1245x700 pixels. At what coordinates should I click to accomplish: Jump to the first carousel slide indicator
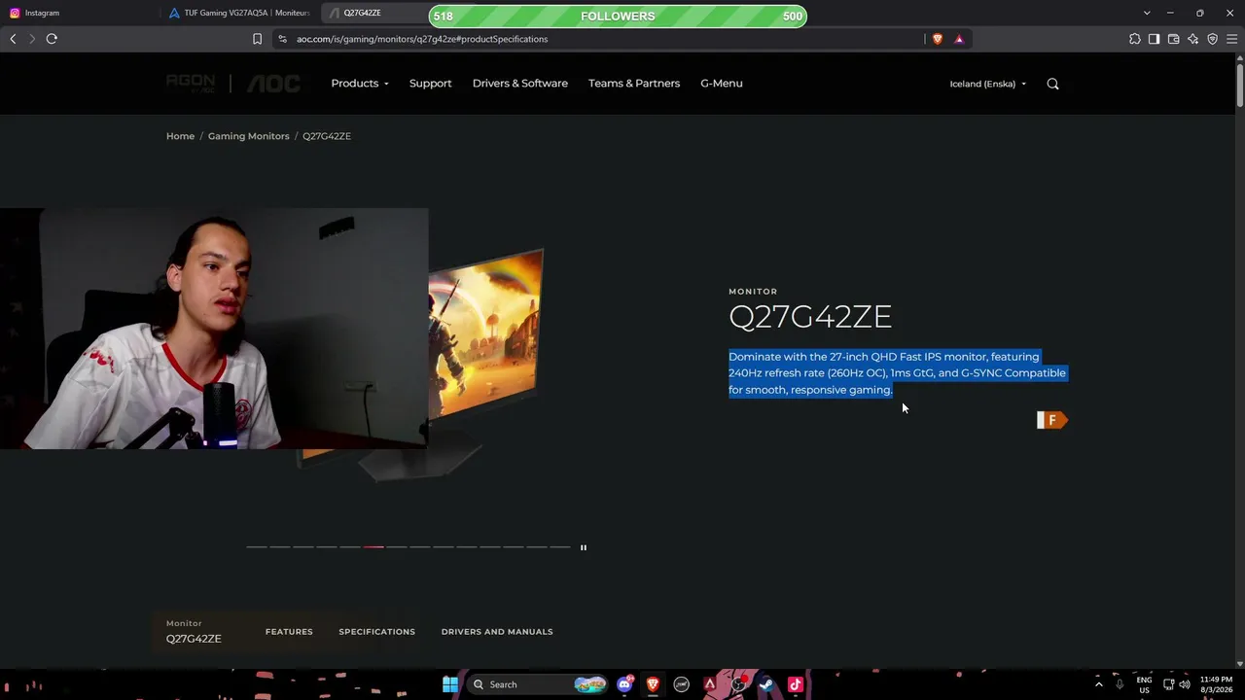(x=256, y=547)
